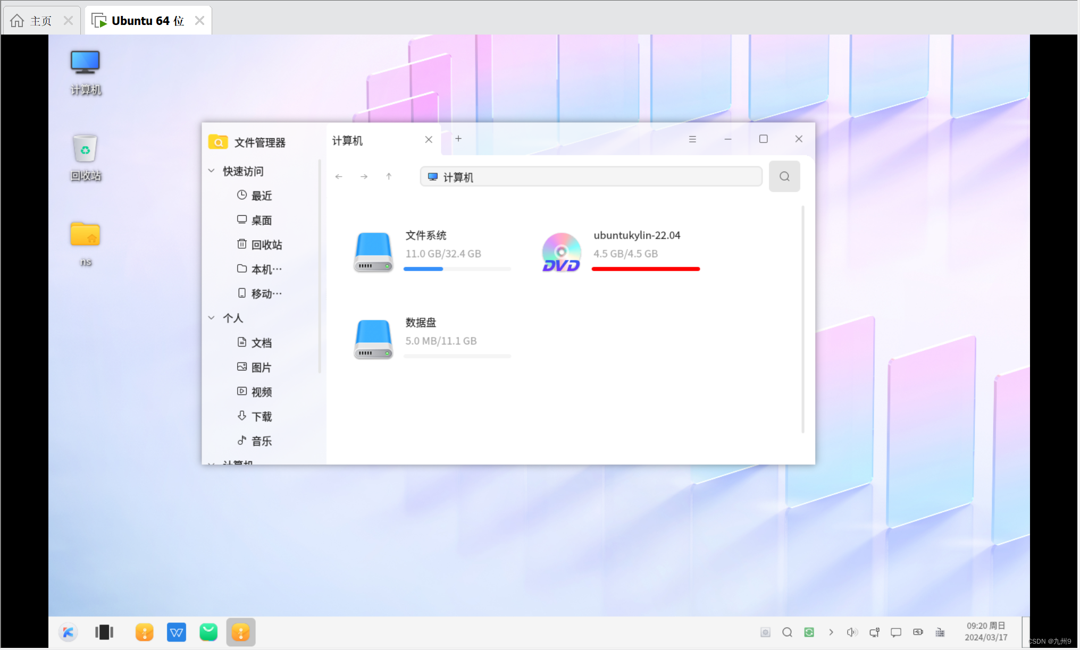
Task: Click the 计算机 address bar
Action: 590,176
